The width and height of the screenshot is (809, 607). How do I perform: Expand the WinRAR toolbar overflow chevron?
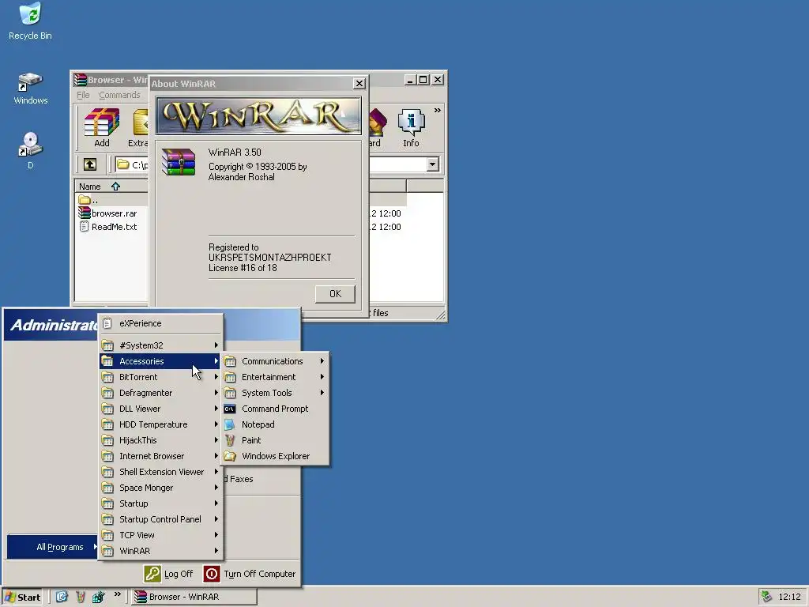[438, 111]
